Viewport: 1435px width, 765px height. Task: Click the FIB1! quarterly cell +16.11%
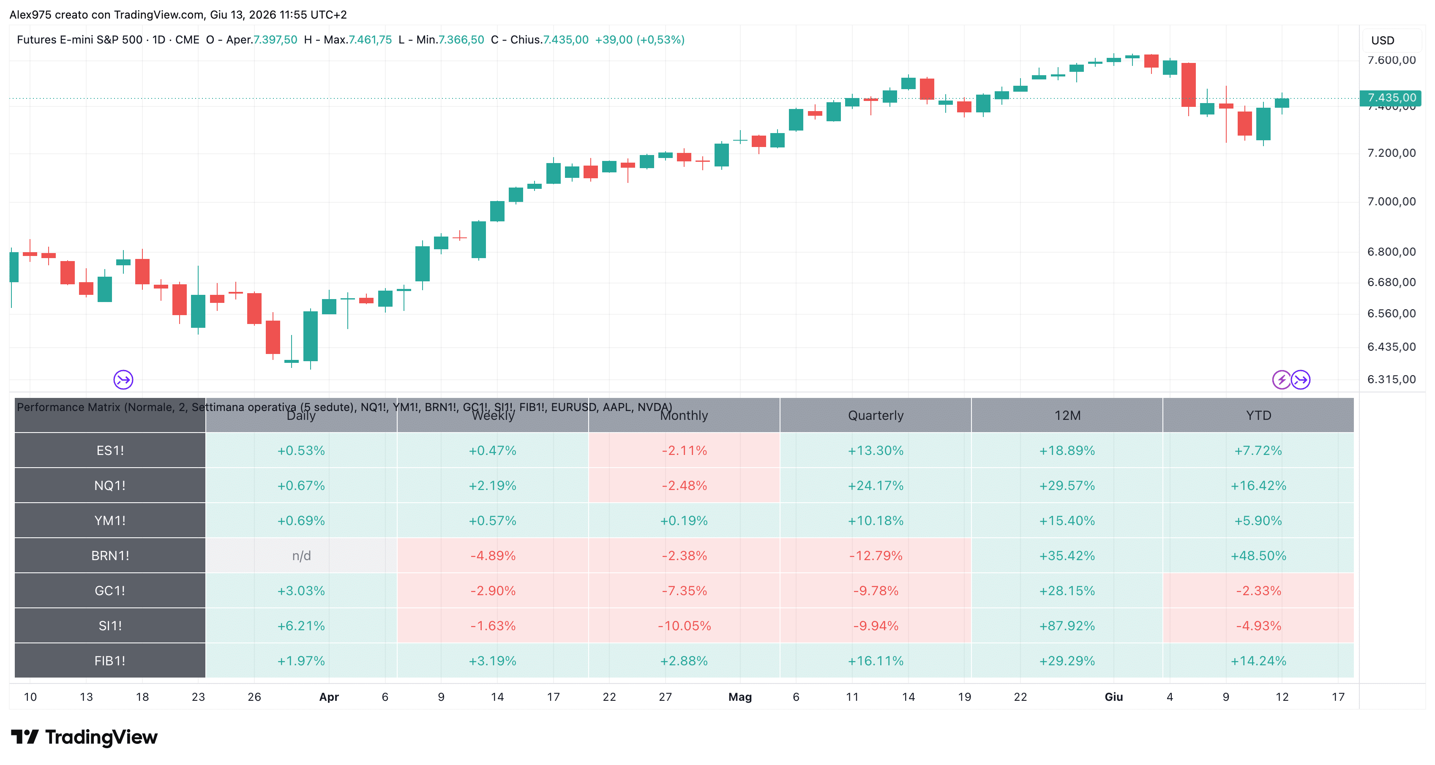pos(876,661)
